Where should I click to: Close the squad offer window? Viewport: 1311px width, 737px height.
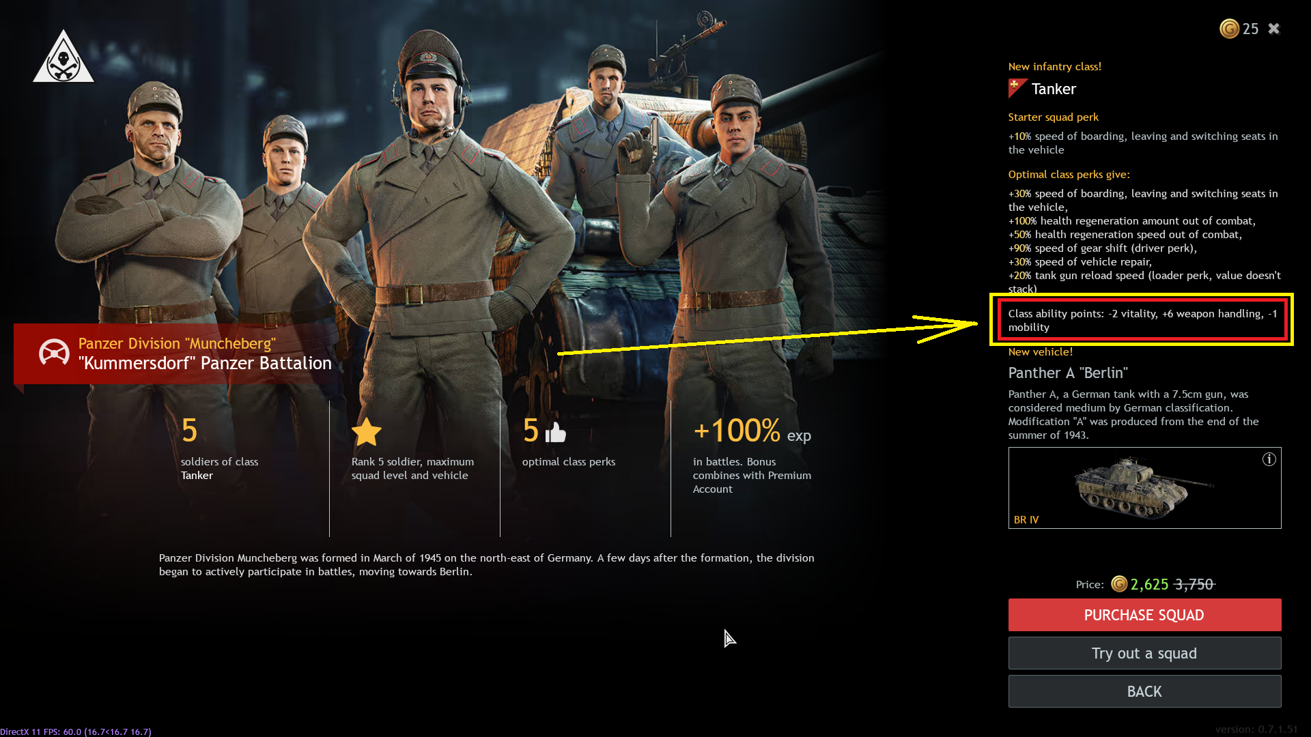pos(1274,29)
